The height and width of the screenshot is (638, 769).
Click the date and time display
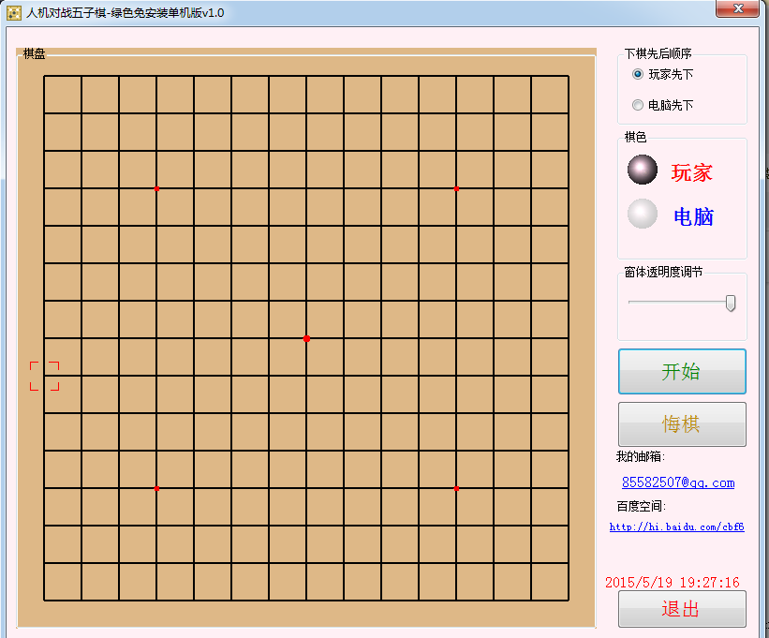[x=673, y=582]
